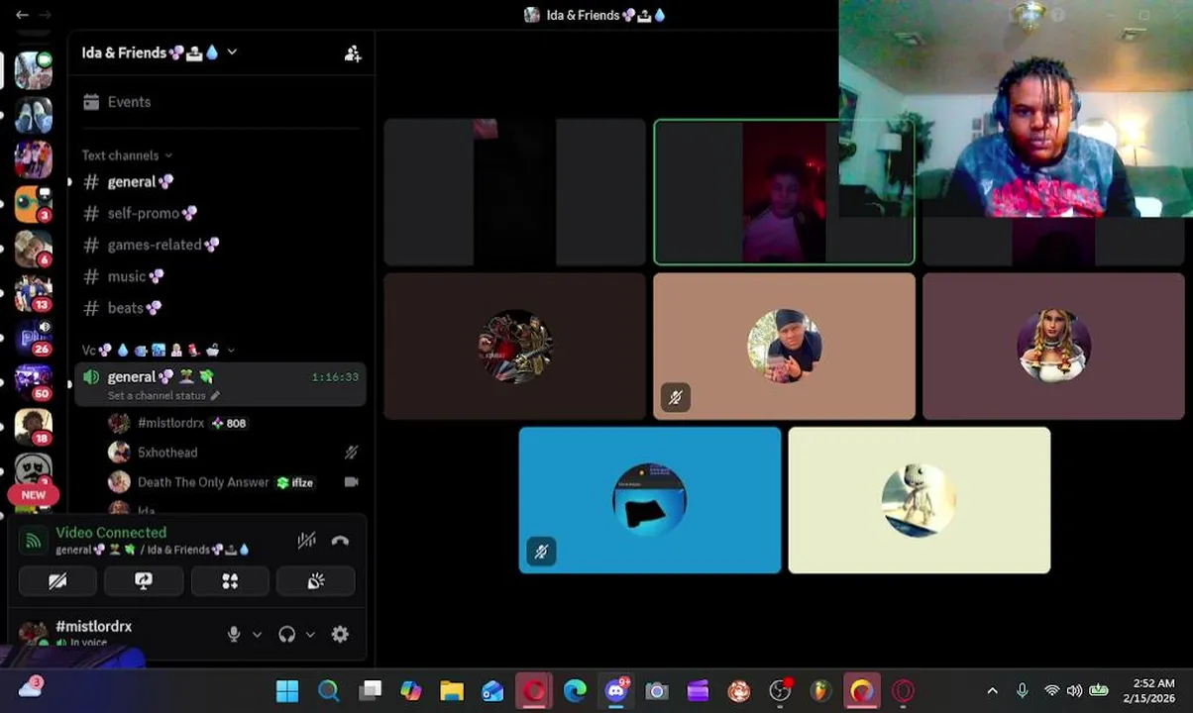The image size is (1193, 713).
Task: Open FL Studio from the taskbar
Action: (x=820, y=691)
